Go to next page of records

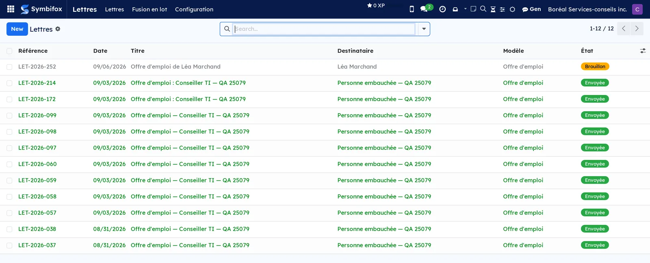pos(637,28)
